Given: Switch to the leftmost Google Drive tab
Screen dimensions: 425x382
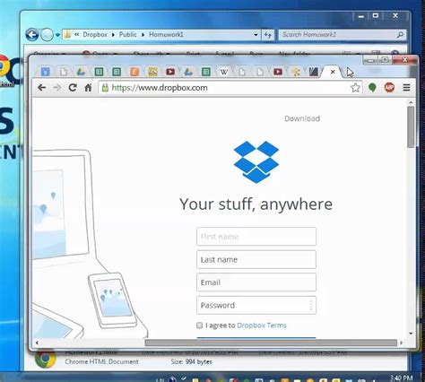Looking at the screenshot, I should [81, 72].
